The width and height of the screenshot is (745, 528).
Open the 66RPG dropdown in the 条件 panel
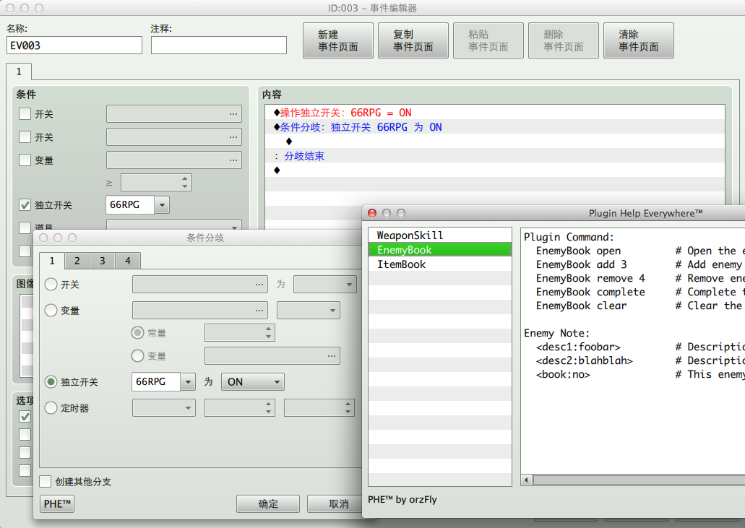(162, 204)
